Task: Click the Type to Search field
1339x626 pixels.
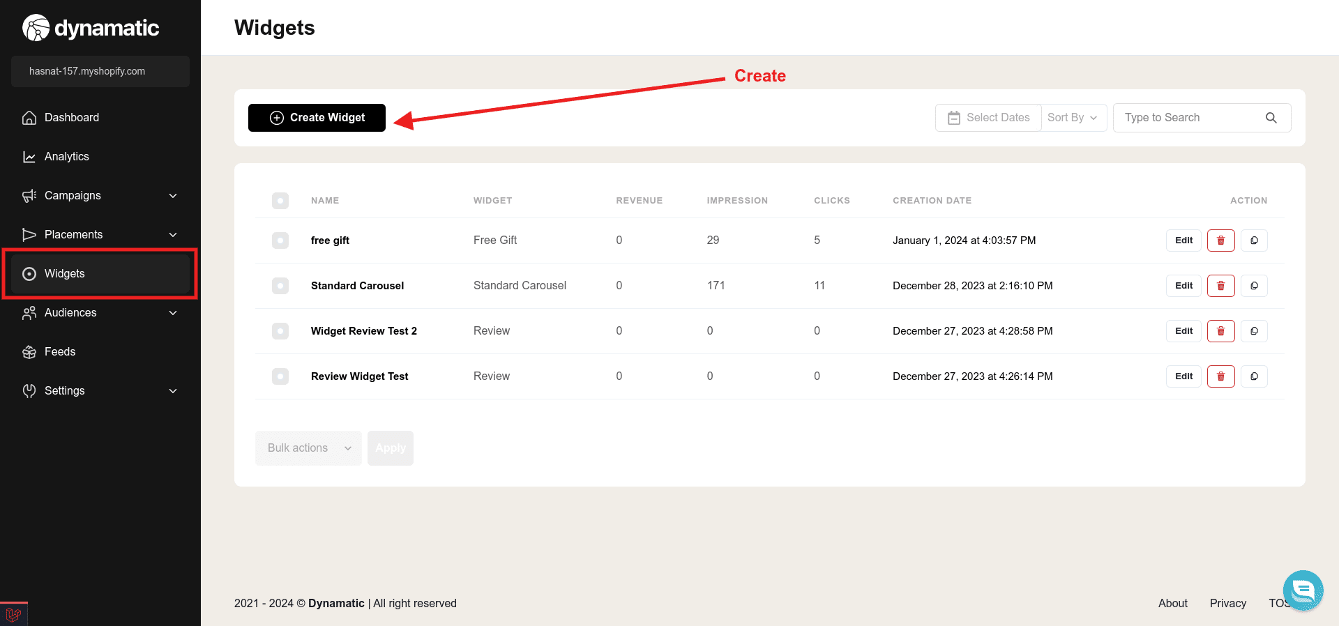Action: pos(1202,118)
